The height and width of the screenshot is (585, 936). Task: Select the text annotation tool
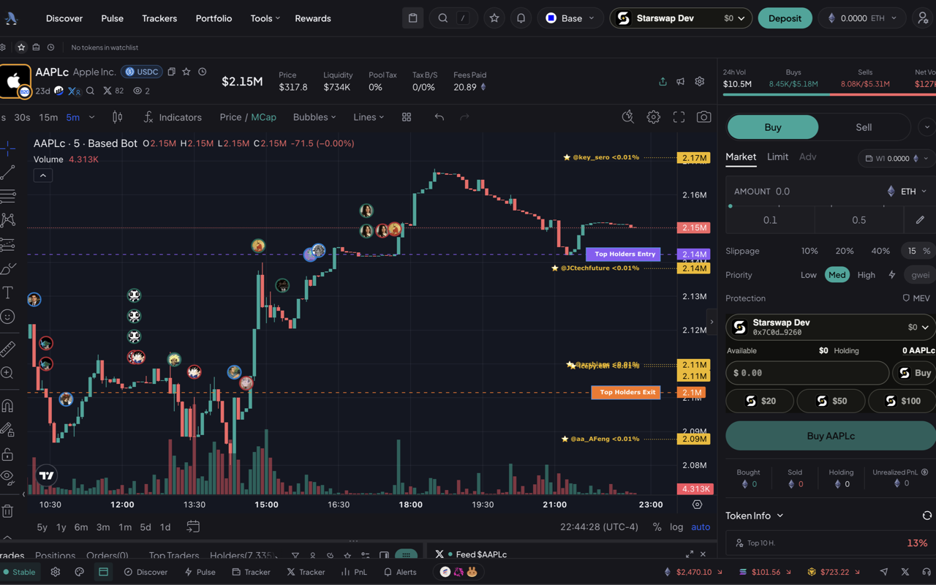pos(8,292)
